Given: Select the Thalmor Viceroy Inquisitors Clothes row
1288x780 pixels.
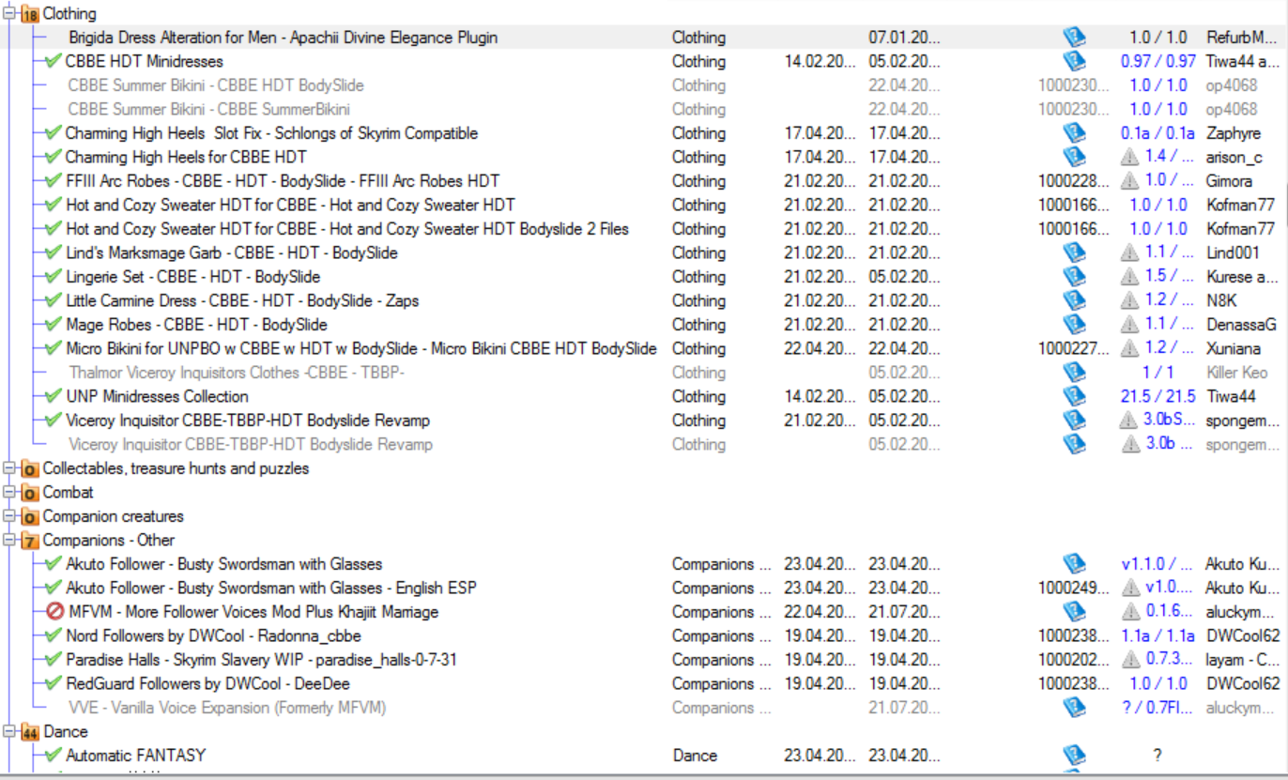Looking at the screenshot, I should [233, 373].
